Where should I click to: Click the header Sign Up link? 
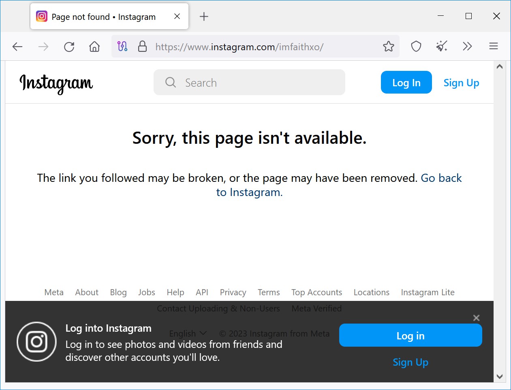[461, 83]
